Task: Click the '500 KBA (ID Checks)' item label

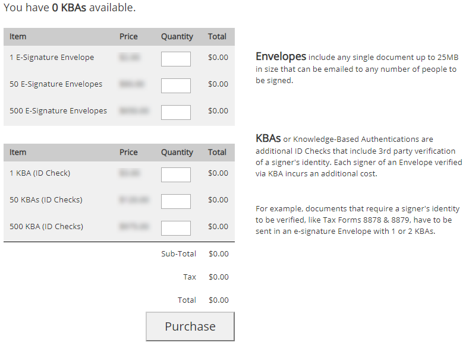Action: [x=46, y=227]
